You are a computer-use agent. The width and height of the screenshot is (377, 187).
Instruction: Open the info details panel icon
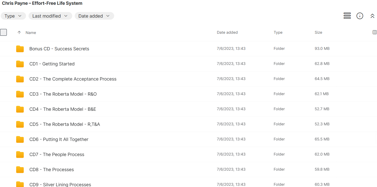point(360,16)
